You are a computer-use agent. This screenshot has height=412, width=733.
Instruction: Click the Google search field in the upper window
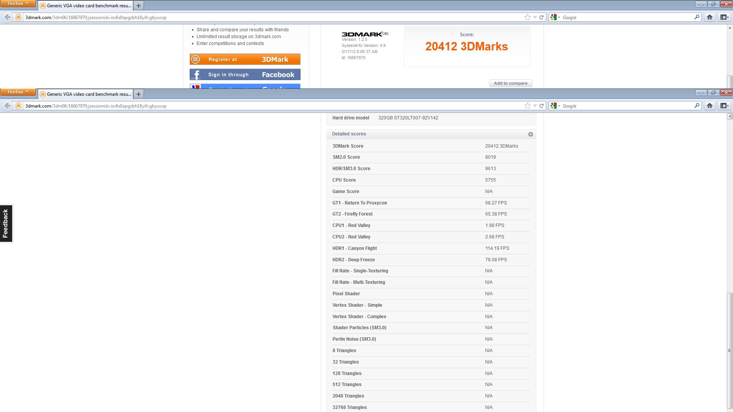(626, 17)
